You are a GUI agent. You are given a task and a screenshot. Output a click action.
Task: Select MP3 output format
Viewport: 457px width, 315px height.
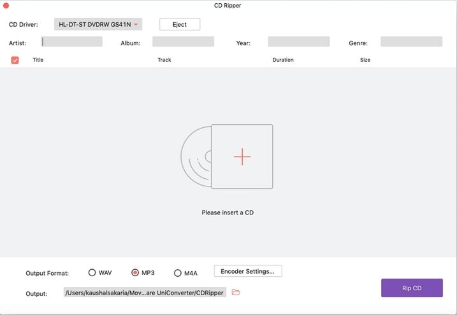(x=135, y=272)
